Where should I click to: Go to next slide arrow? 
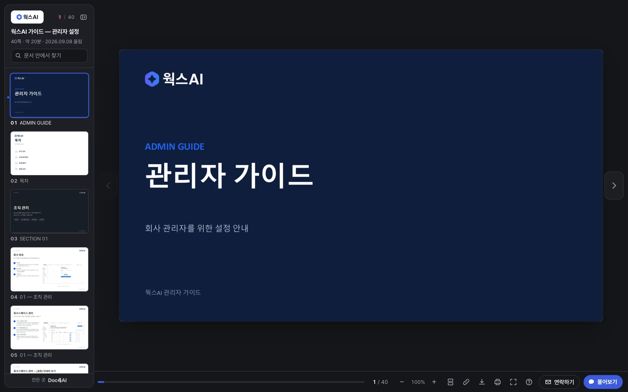pos(614,186)
